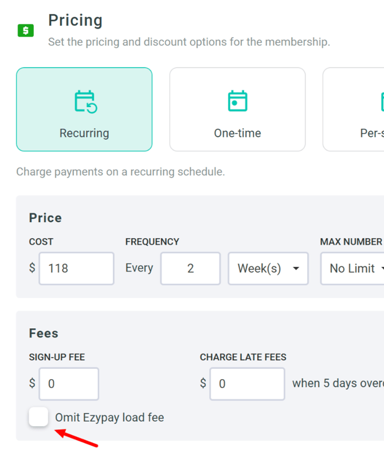
Task: Click the Cost input field showing 118
Action: 76,268
